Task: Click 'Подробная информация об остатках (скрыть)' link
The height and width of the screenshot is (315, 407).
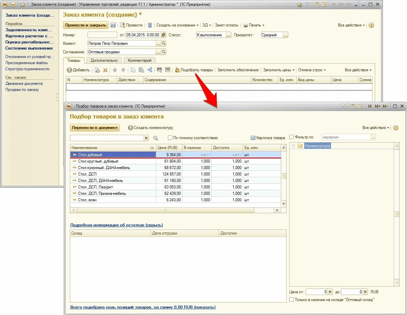Action: coord(116,225)
